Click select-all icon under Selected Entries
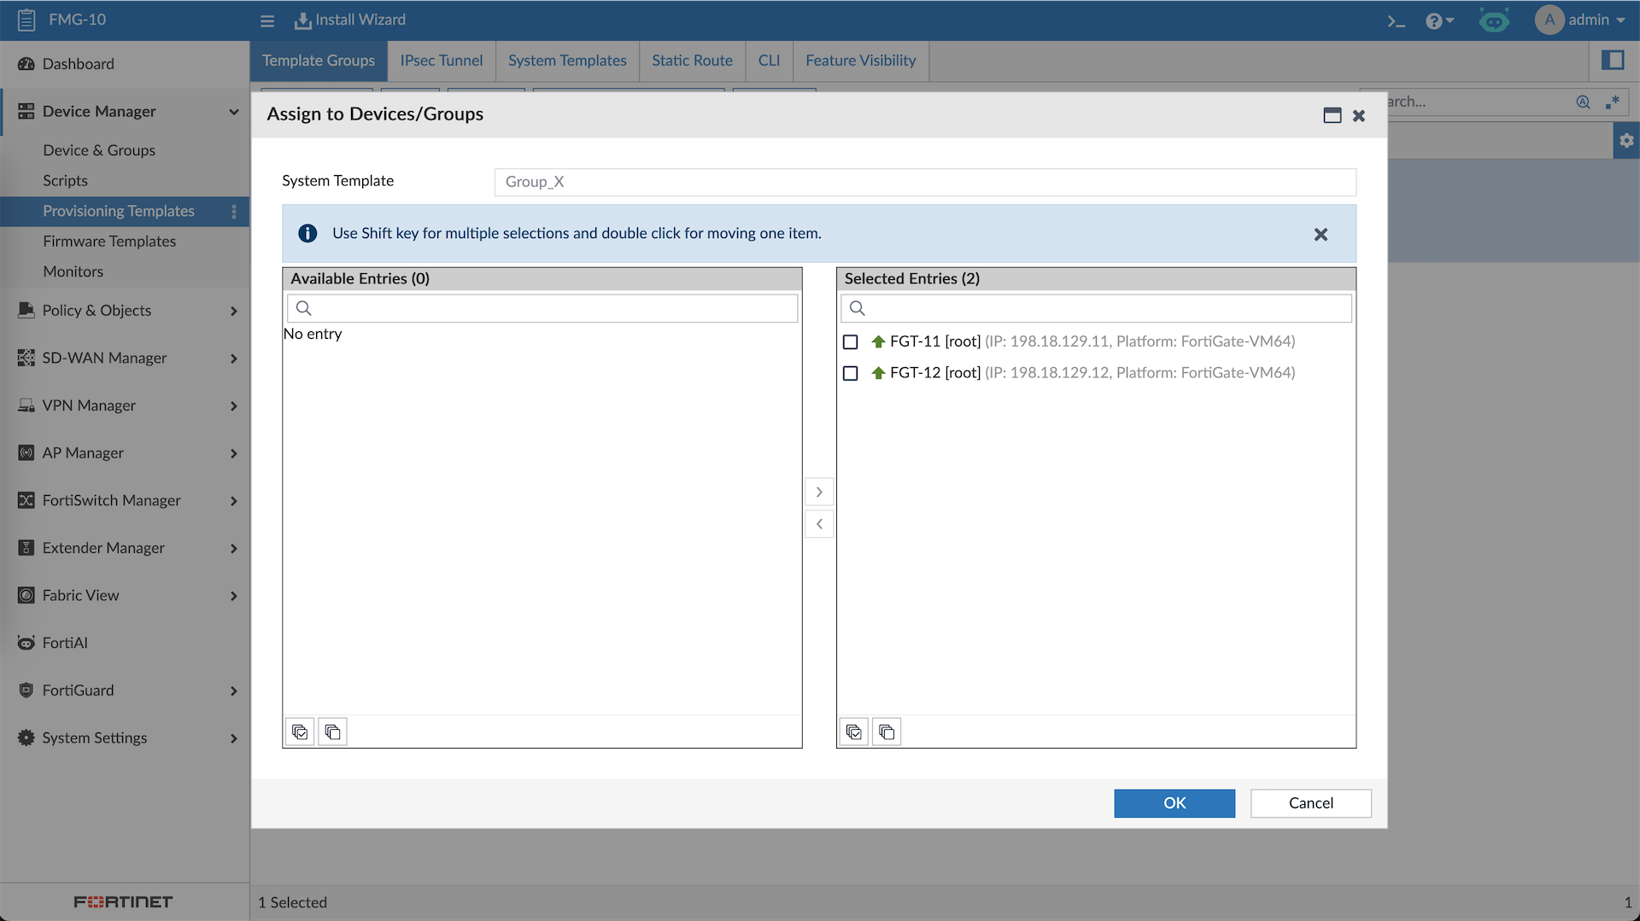The height and width of the screenshot is (921, 1640). pyautogui.click(x=853, y=732)
